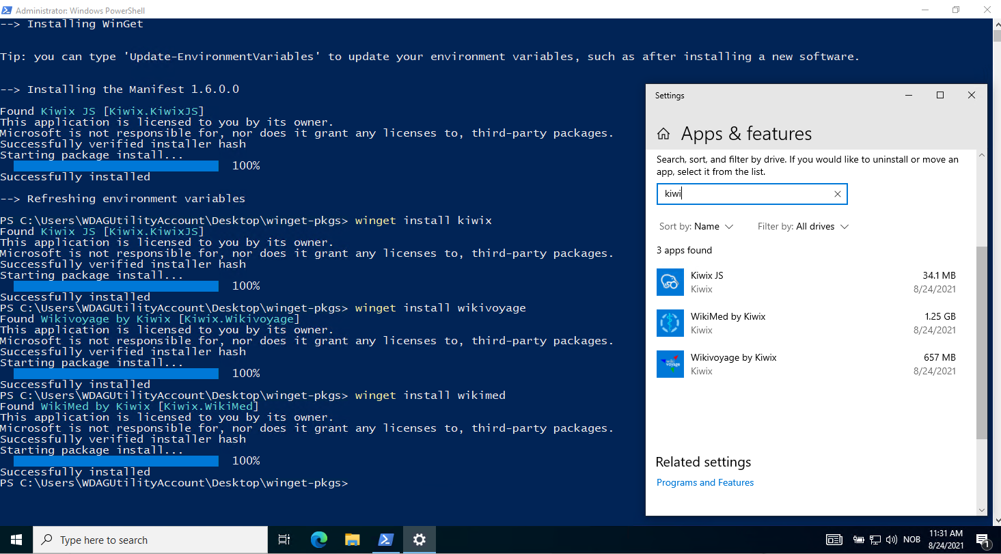Toggle network status from system tray
The image size is (1001, 554).
click(x=875, y=540)
